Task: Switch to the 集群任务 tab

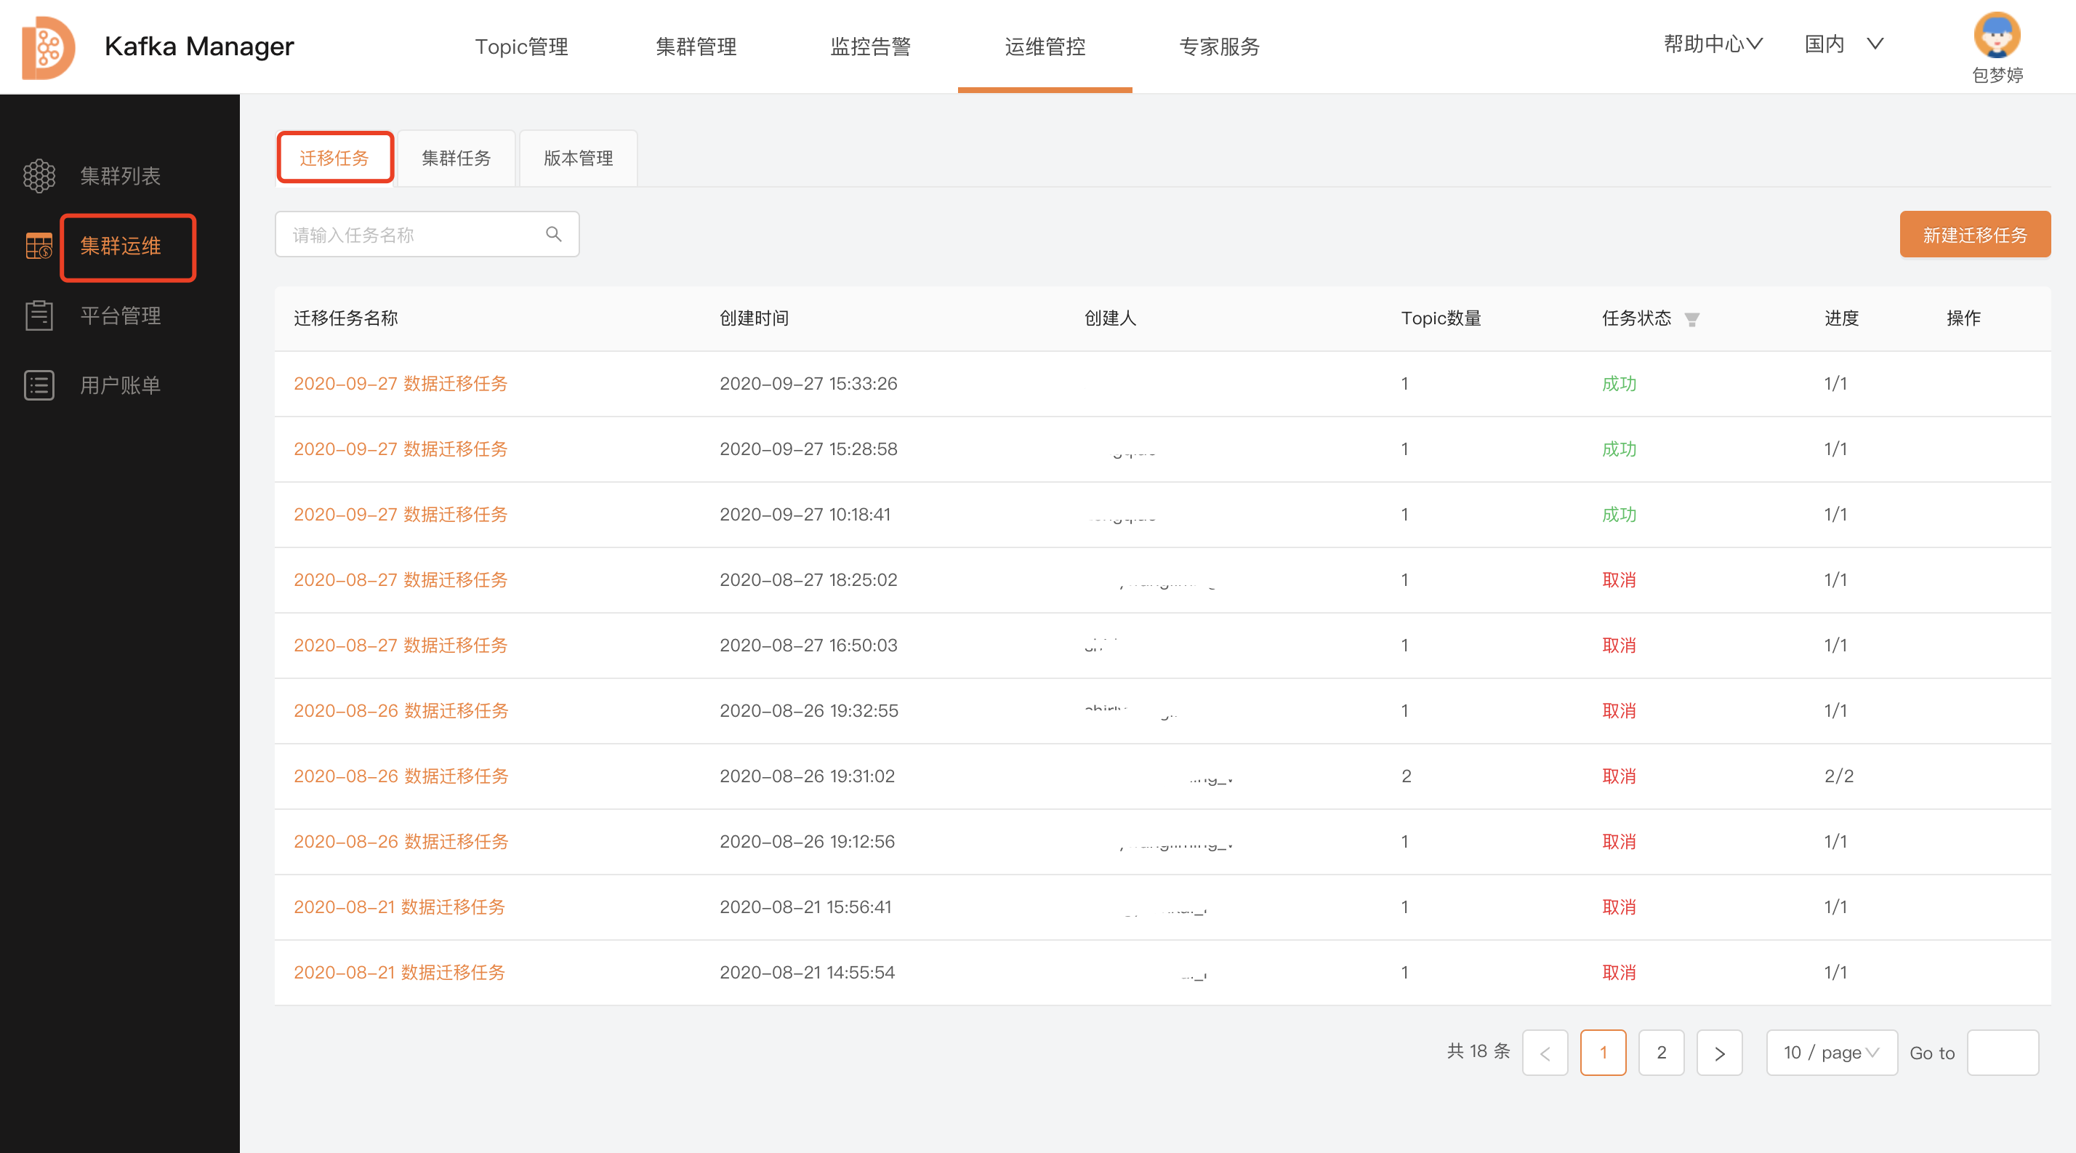Action: point(456,158)
